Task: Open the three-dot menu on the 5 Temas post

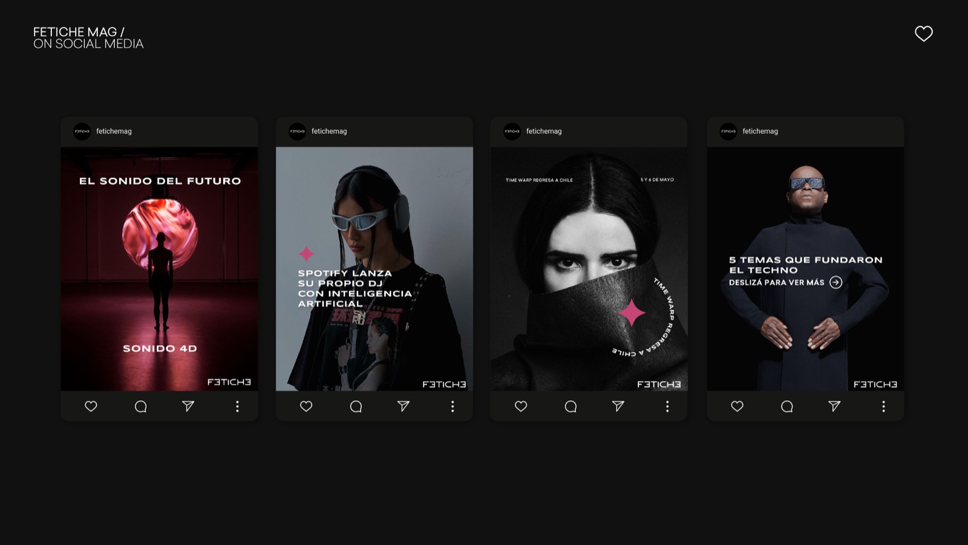Action: click(883, 406)
